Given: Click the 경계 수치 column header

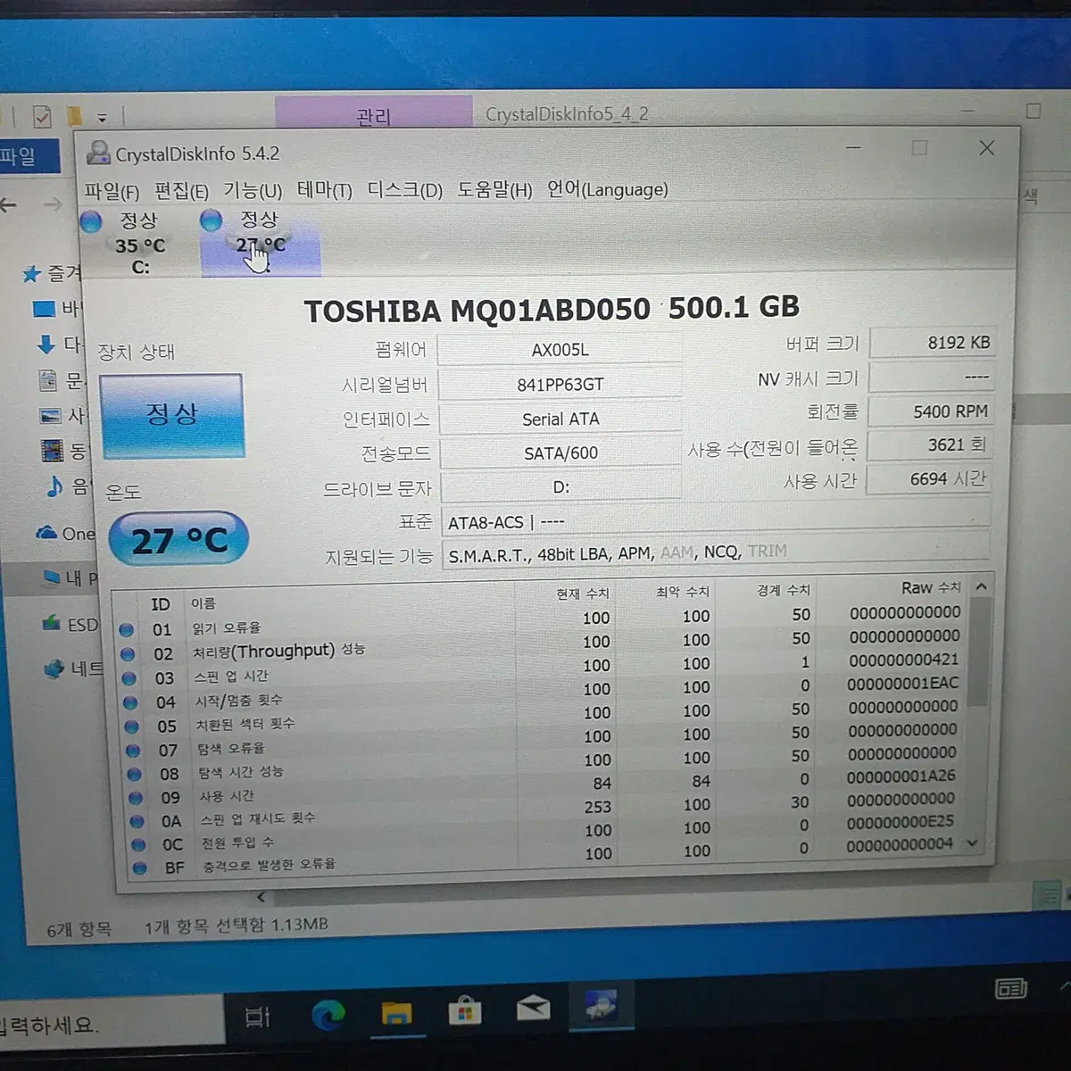Looking at the screenshot, I should click(784, 590).
